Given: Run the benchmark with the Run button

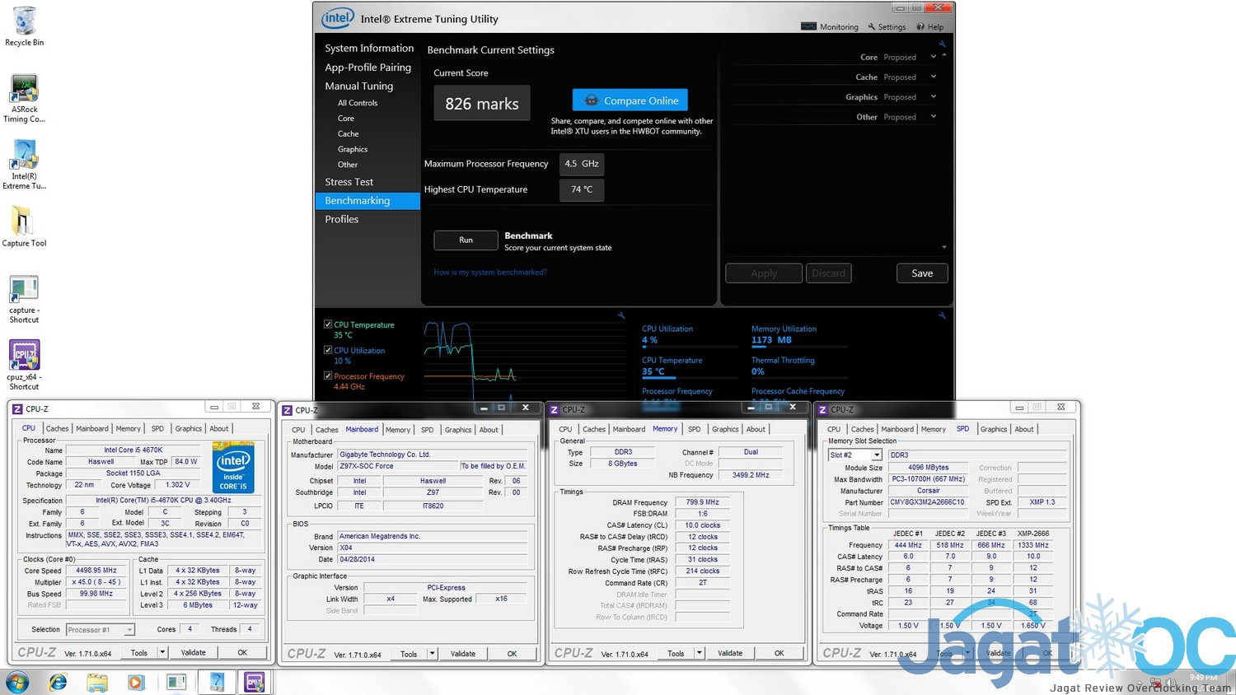Looking at the screenshot, I should 466,240.
